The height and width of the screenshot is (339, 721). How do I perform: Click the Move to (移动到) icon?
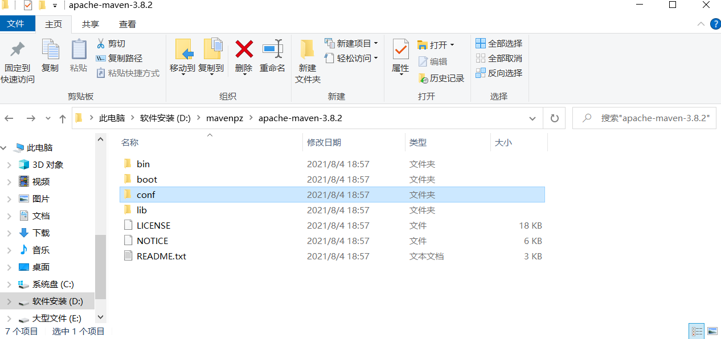point(183,49)
